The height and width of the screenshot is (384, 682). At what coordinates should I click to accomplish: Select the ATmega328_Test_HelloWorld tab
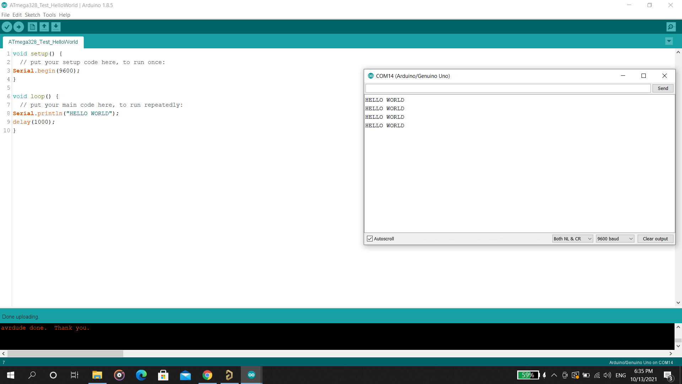[x=43, y=42]
